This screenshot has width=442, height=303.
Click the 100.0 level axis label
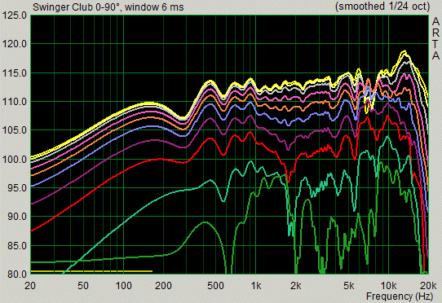point(15,160)
